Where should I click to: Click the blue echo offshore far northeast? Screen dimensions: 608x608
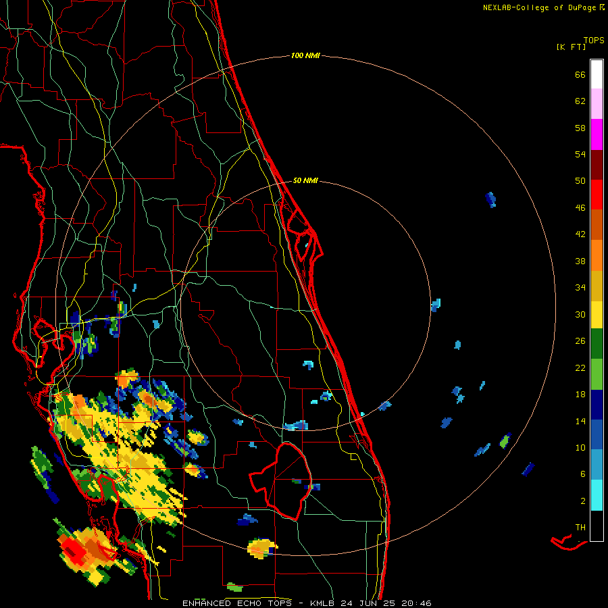pos(490,199)
